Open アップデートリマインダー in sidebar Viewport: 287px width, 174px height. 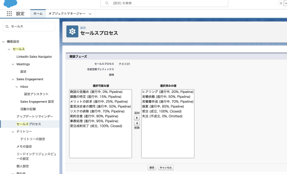click(x=34, y=116)
